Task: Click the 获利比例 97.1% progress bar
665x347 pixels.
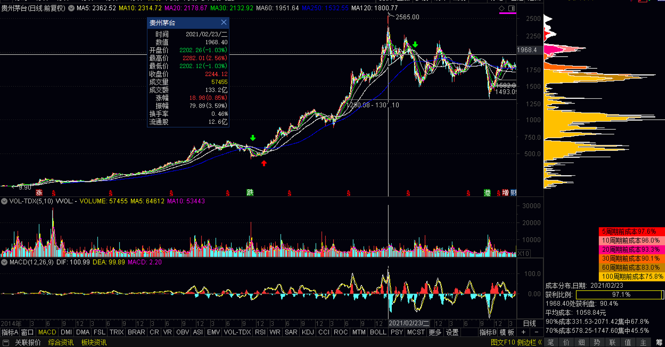Action: tap(620, 295)
